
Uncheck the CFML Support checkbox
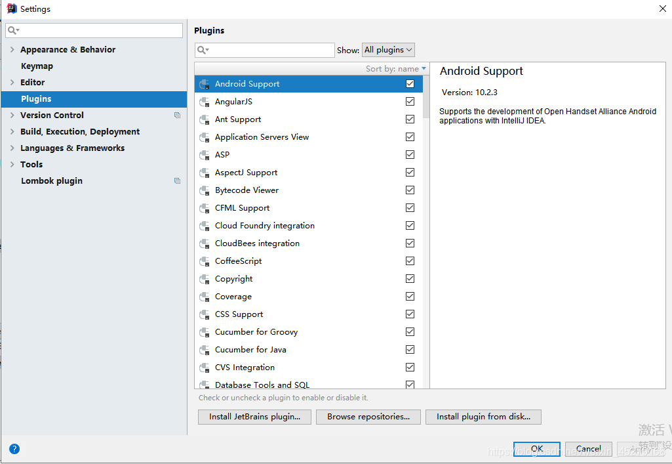tap(410, 207)
